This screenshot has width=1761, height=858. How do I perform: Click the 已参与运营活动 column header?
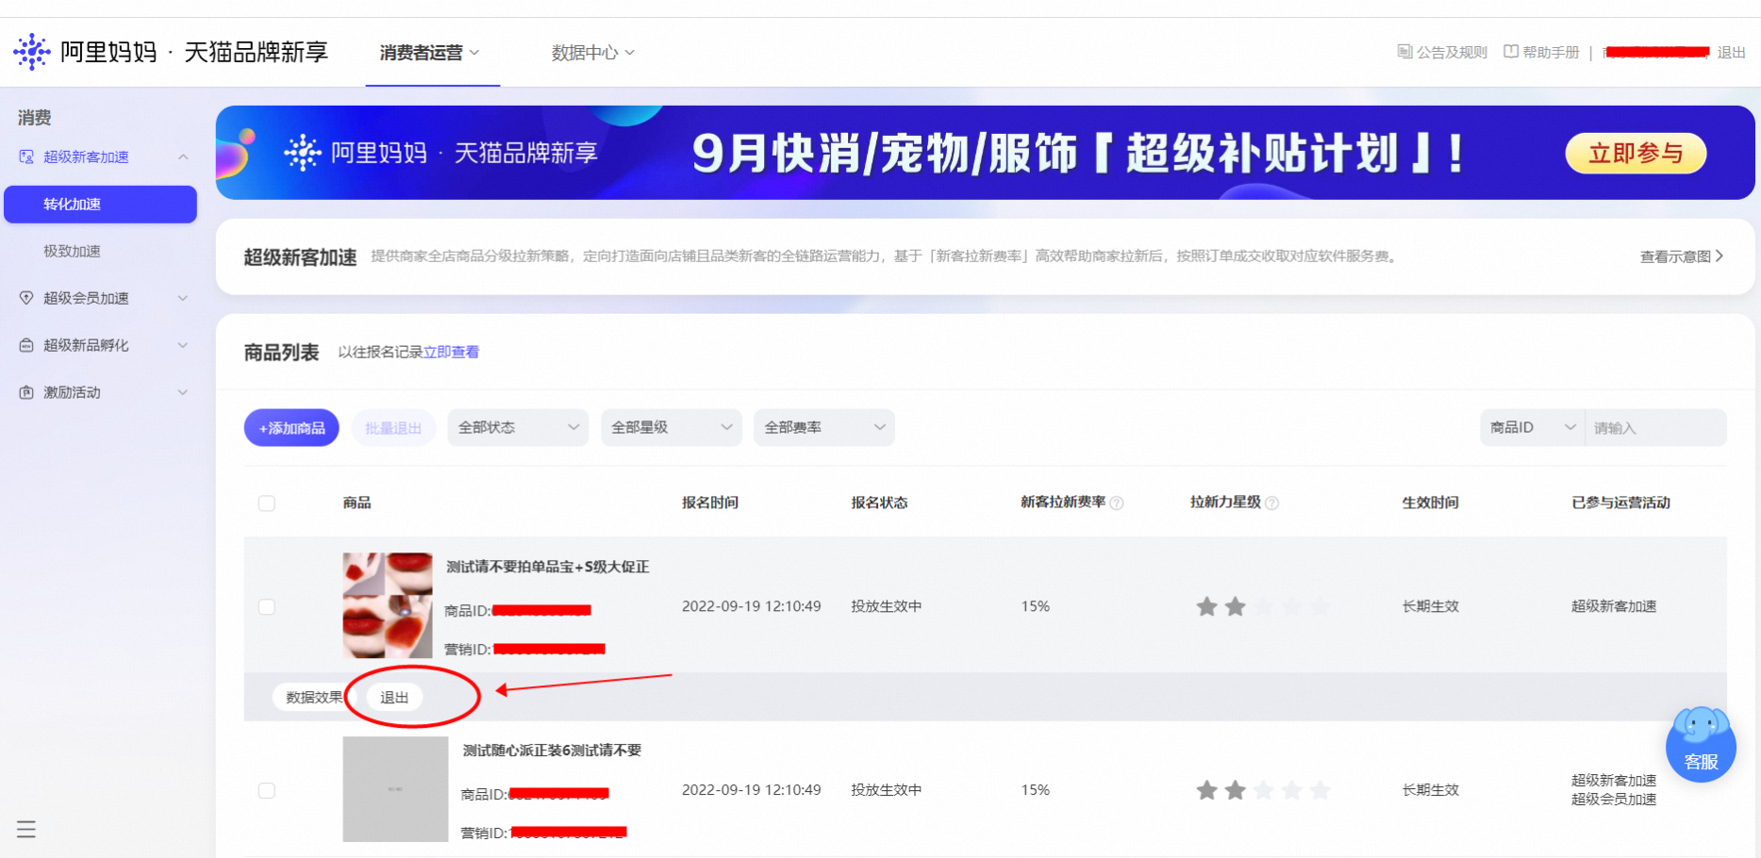[1620, 503]
